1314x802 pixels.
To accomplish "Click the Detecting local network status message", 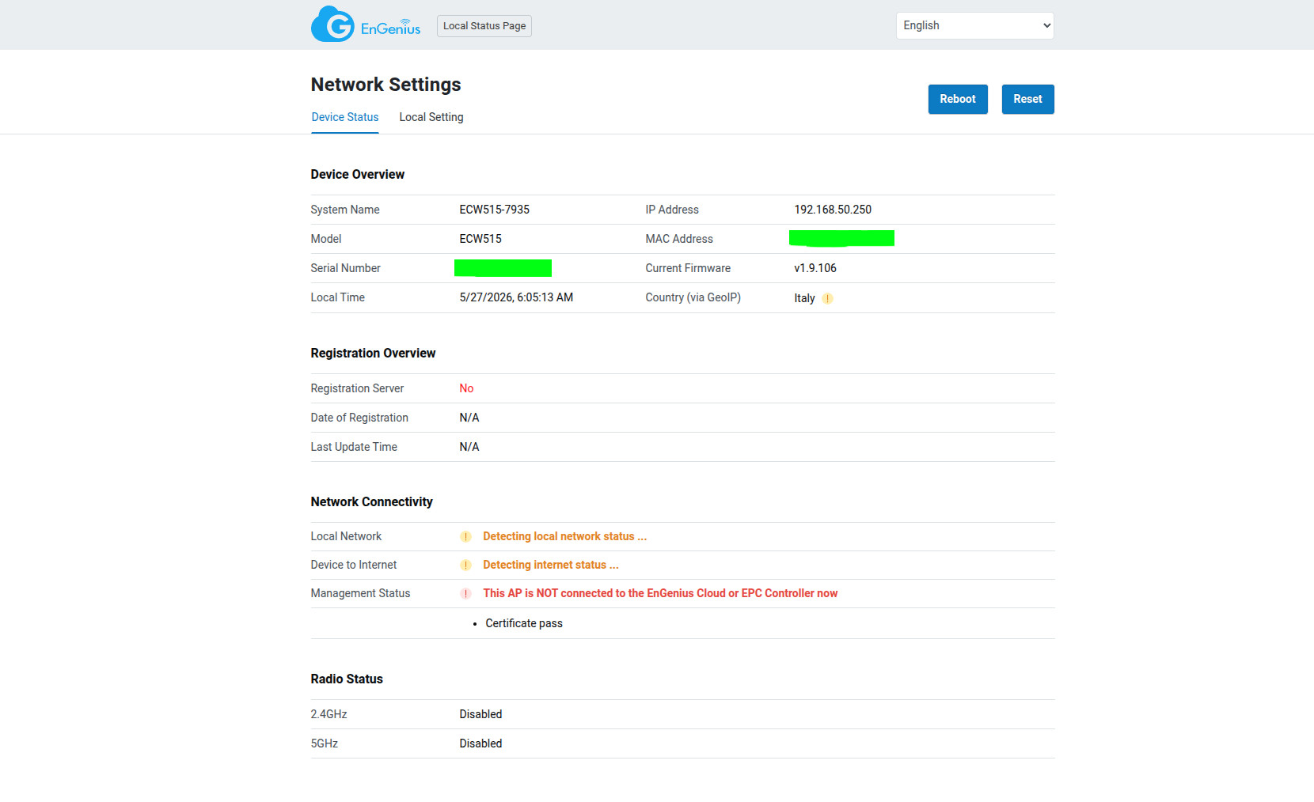I will tap(565, 536).
